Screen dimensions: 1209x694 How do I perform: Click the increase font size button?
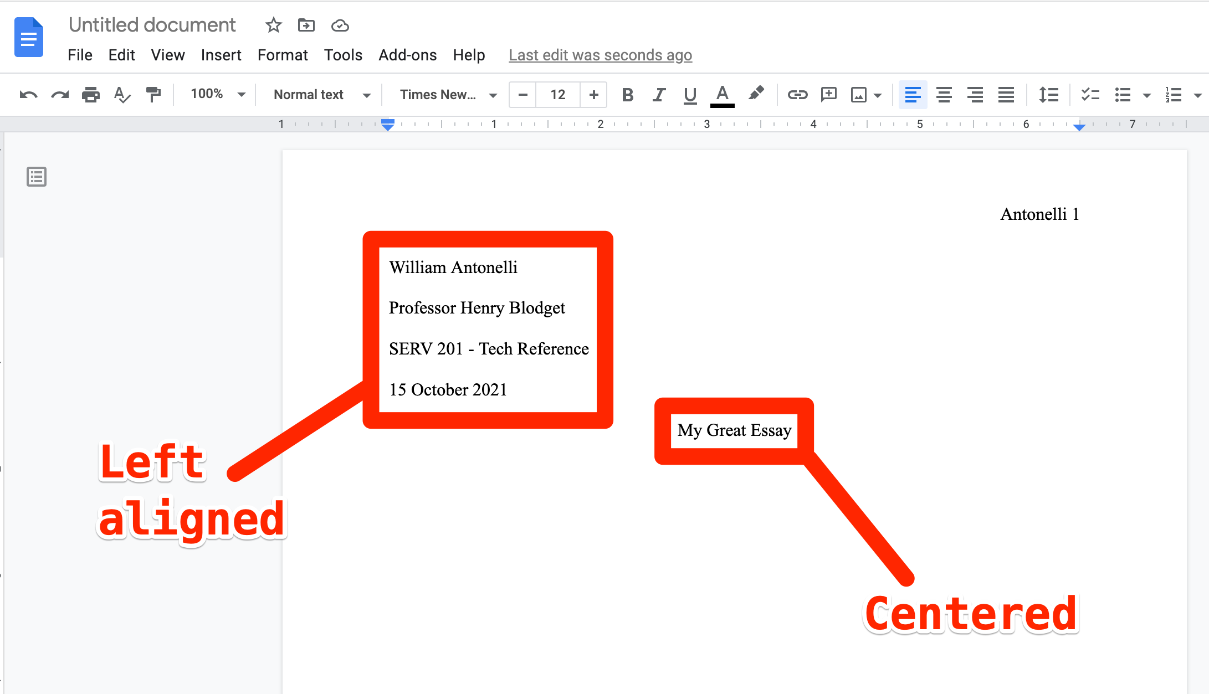point(594,95)
